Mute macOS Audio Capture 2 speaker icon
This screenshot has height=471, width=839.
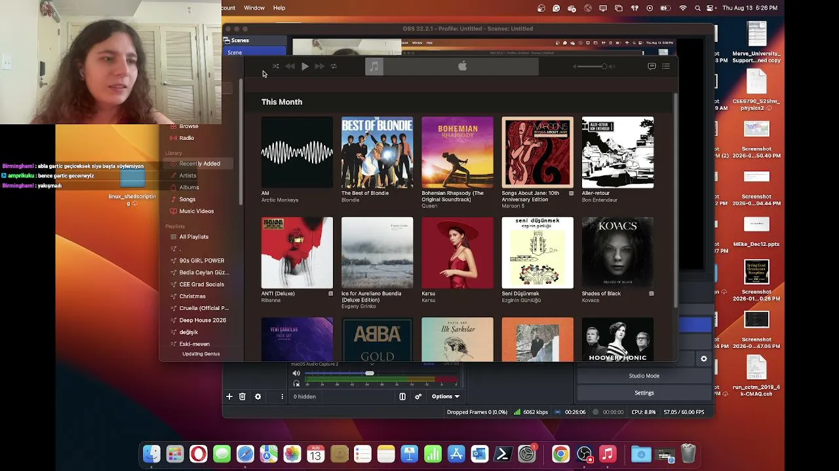click(296, 374)
